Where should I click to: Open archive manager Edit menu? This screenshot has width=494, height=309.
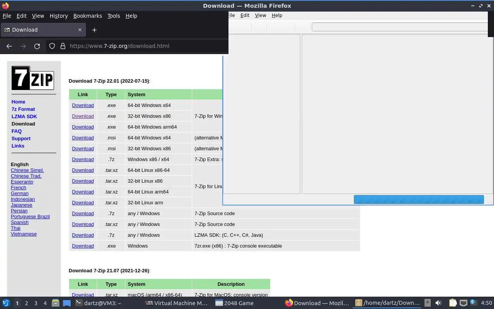coord(245,15)
